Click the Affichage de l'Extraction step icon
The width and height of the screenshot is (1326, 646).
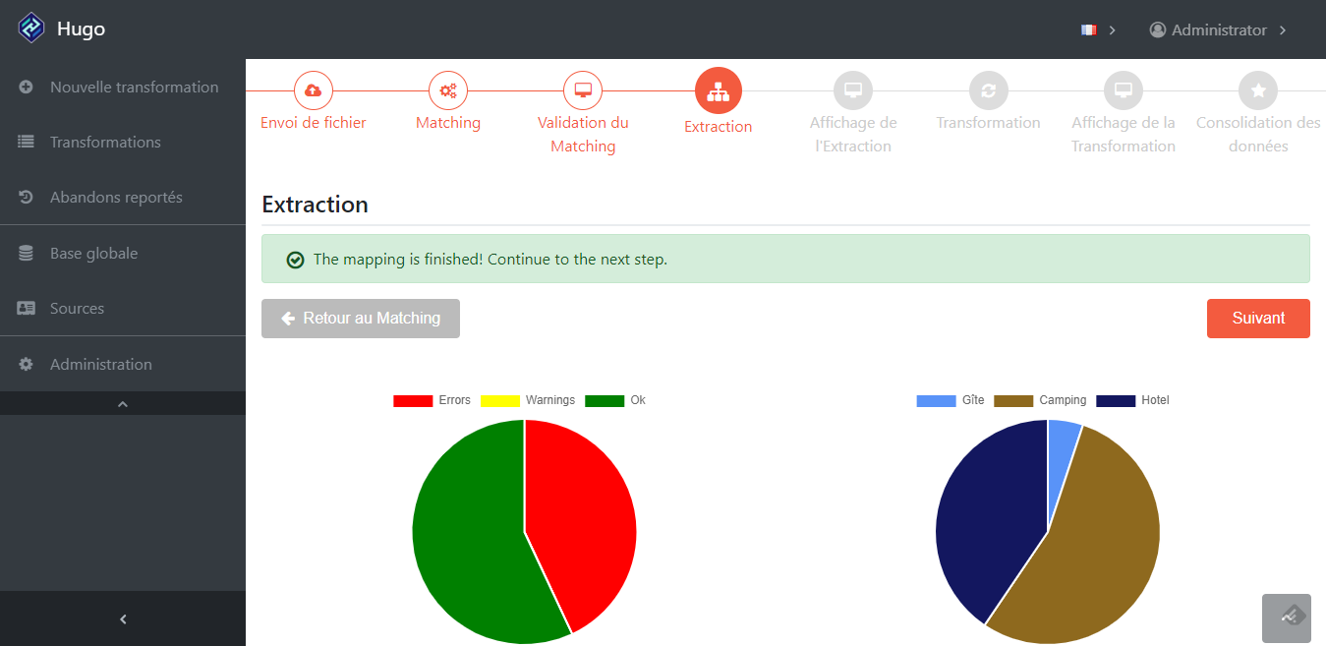[853, 90]
